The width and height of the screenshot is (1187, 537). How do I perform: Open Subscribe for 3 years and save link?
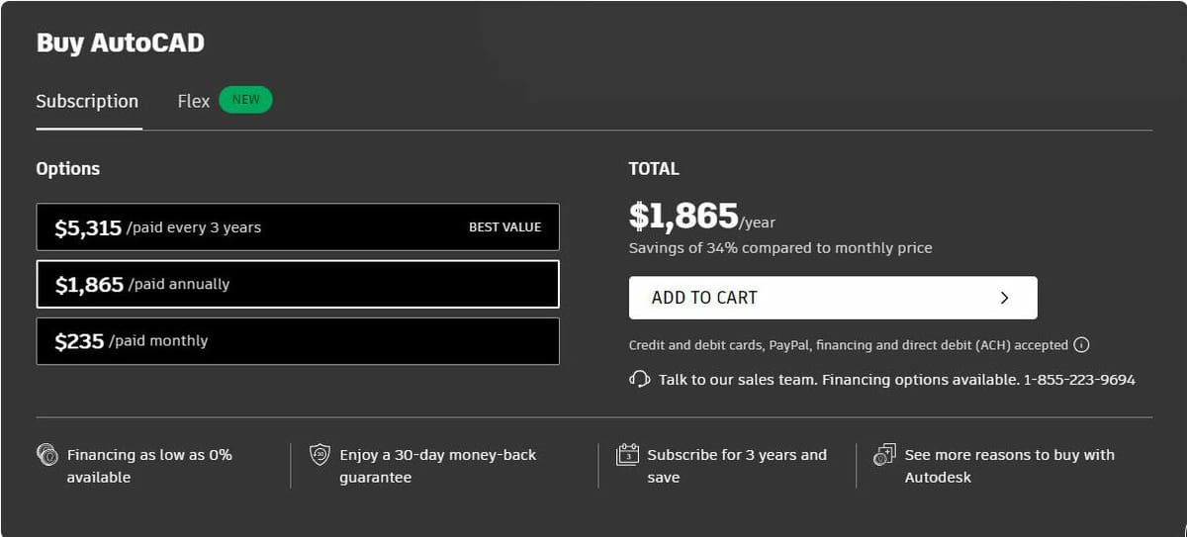point(737,466)
